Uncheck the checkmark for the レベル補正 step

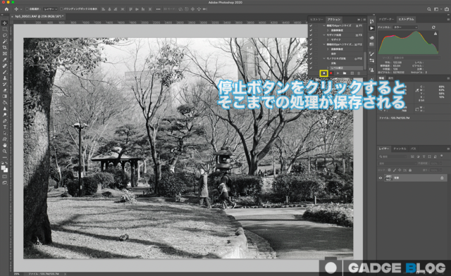point(311,68)
